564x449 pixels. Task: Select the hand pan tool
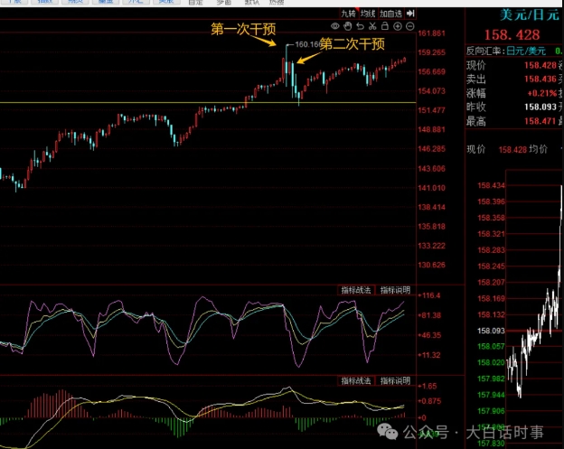click(347, 26)
